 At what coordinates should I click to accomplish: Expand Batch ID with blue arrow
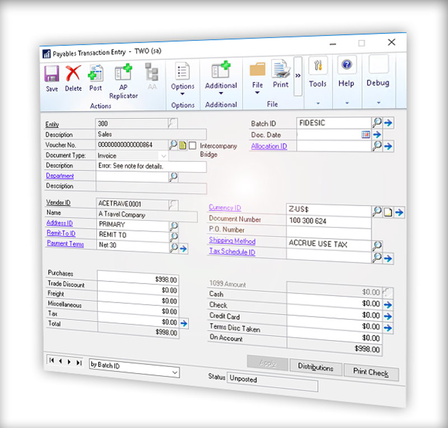coord(388,123)
